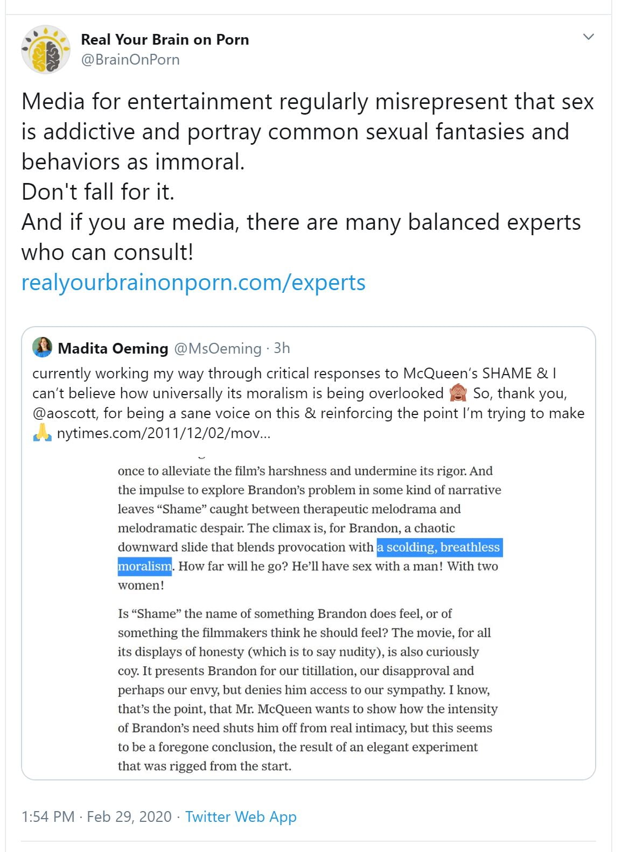Screen dimensions: 622x852
Task: Open the @MsOeming handle
Action: [218, 348]
